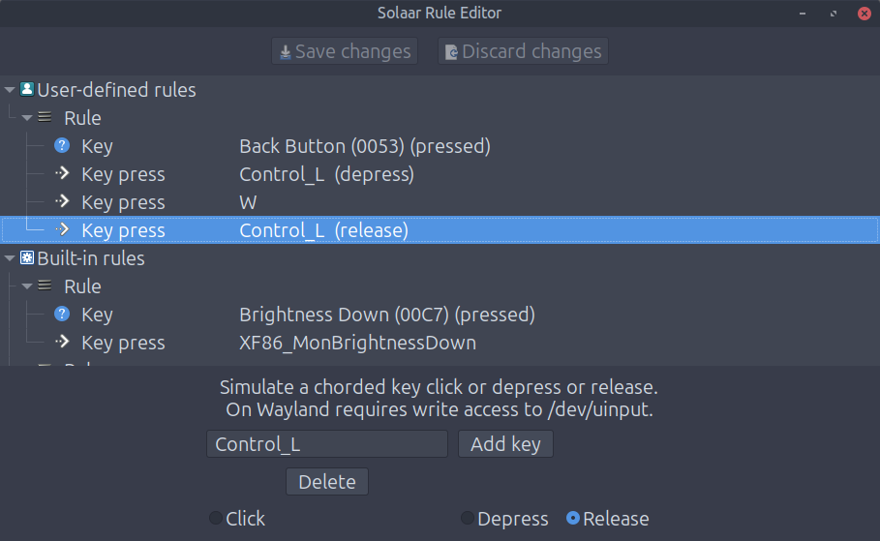The width and height of the screenshot is (880, 541).
Task: Collapse the Built-in rules group
Action: click(10, 258)
